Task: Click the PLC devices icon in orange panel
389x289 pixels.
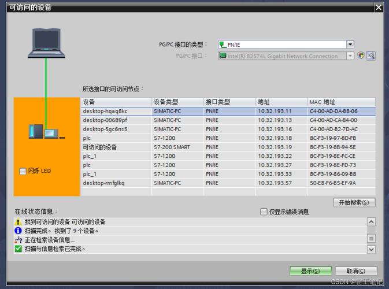Action: click(x=46, y=131)
